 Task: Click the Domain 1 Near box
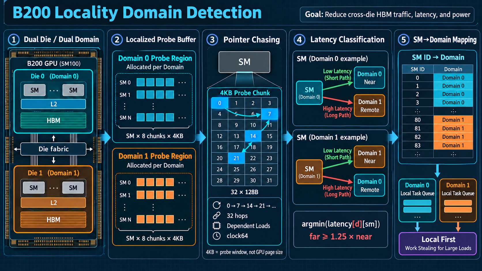pyautogui.click(x=370, y=157)
